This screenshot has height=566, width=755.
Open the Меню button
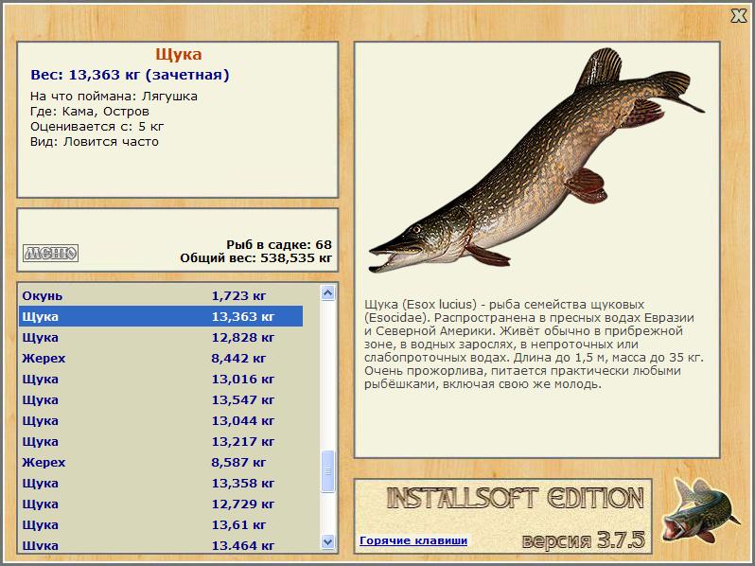tap(50, 253)
